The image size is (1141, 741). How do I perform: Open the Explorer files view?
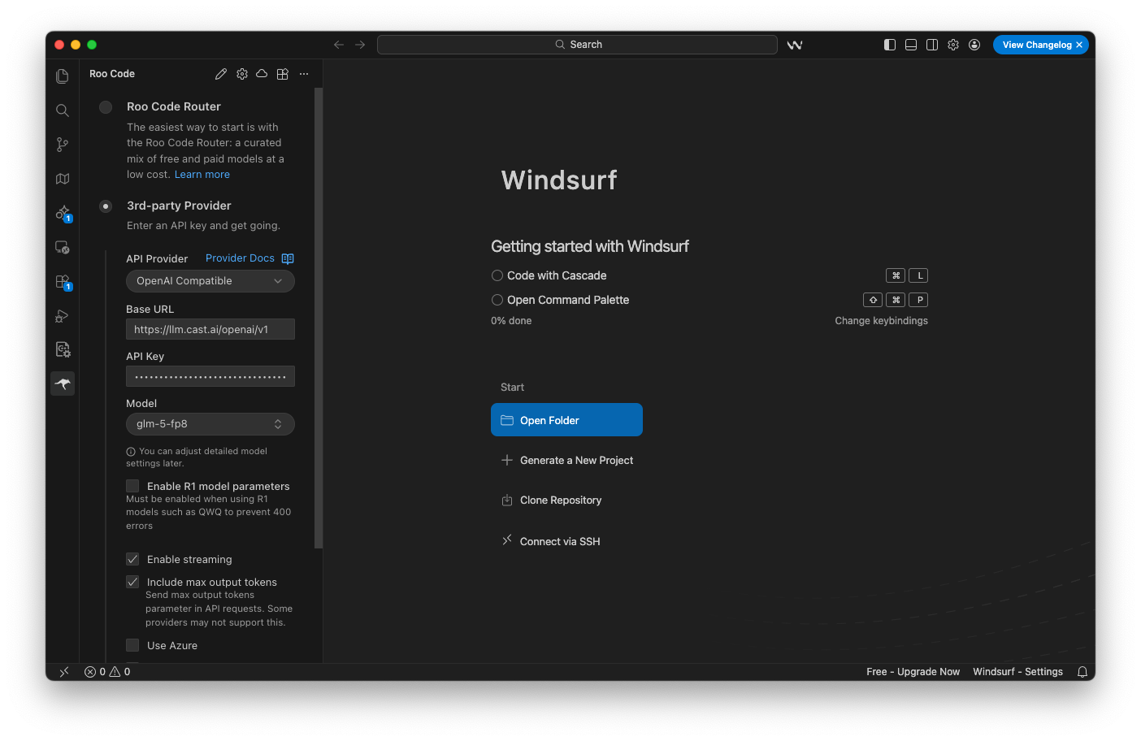pyautogui.click(x=63, y=76)
